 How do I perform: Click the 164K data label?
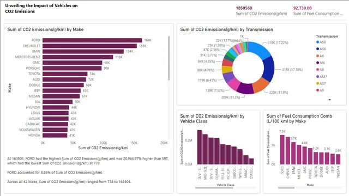(x=148, y=40)
